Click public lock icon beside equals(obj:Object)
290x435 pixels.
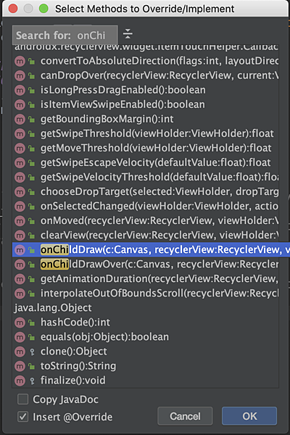32,337
